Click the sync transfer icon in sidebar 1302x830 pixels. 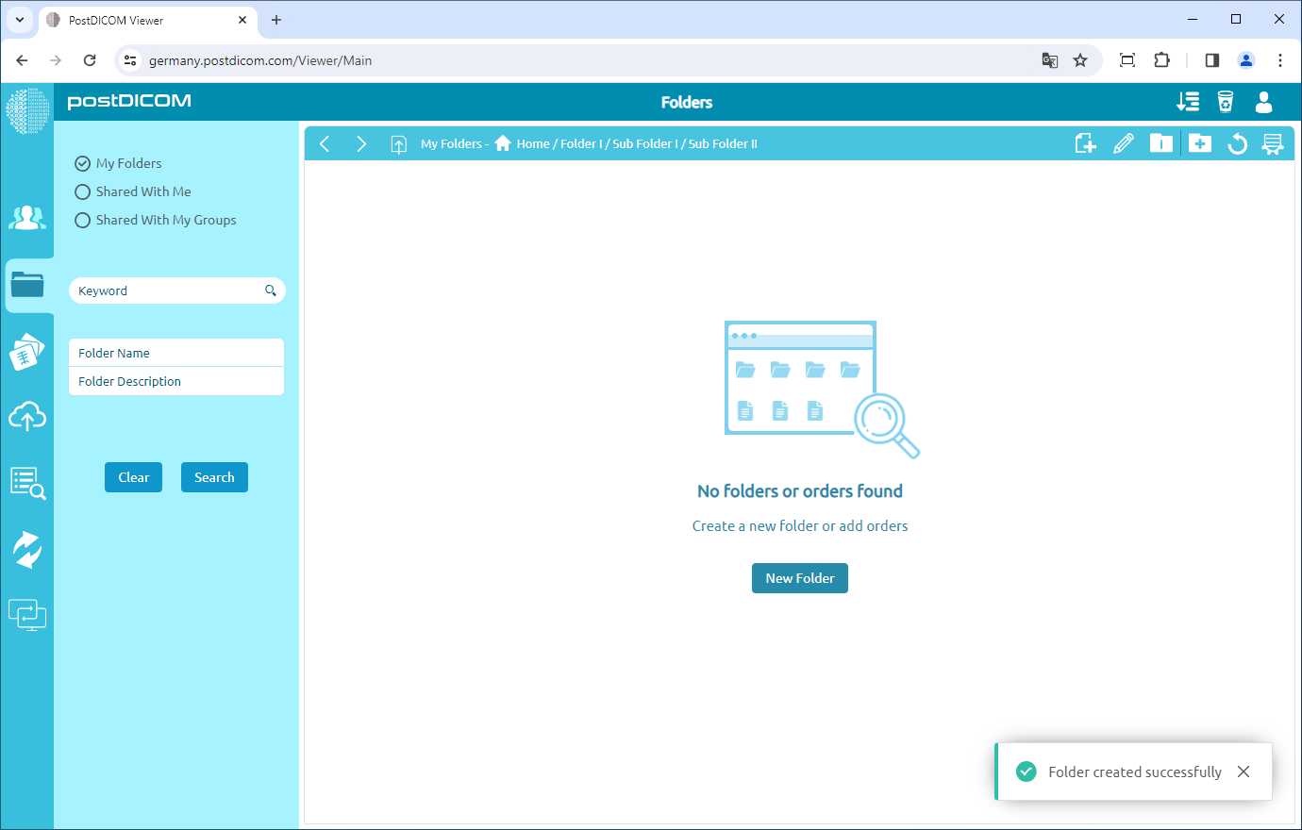27,549
